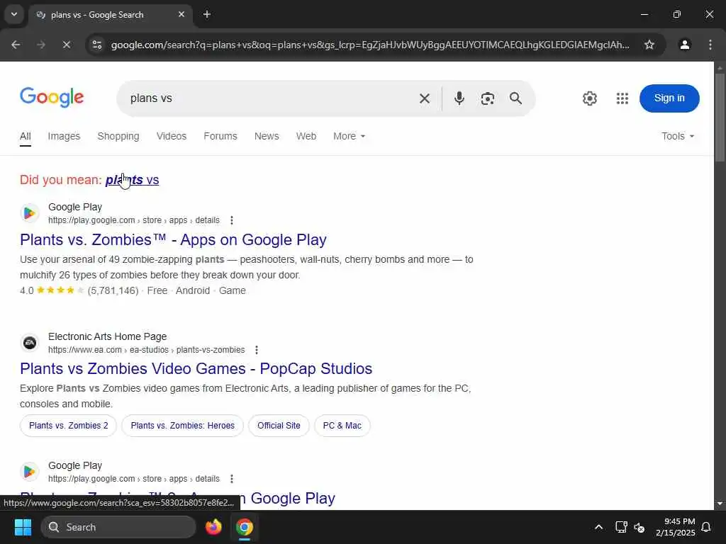Switch to Videos tab
The height and width of the screenshot is (544, 726).
172,137
